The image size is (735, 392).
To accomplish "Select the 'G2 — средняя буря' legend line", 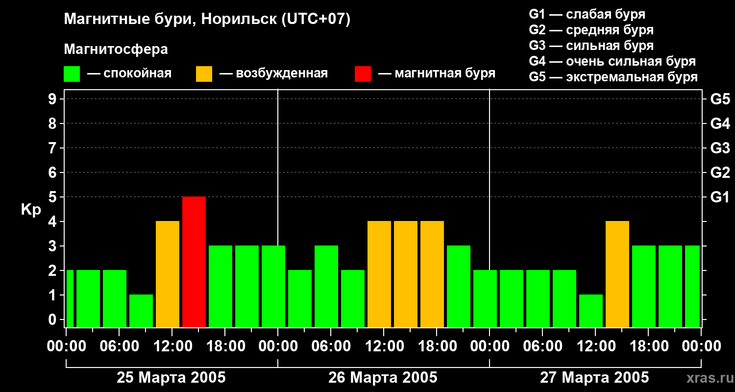I will [591, 30].
